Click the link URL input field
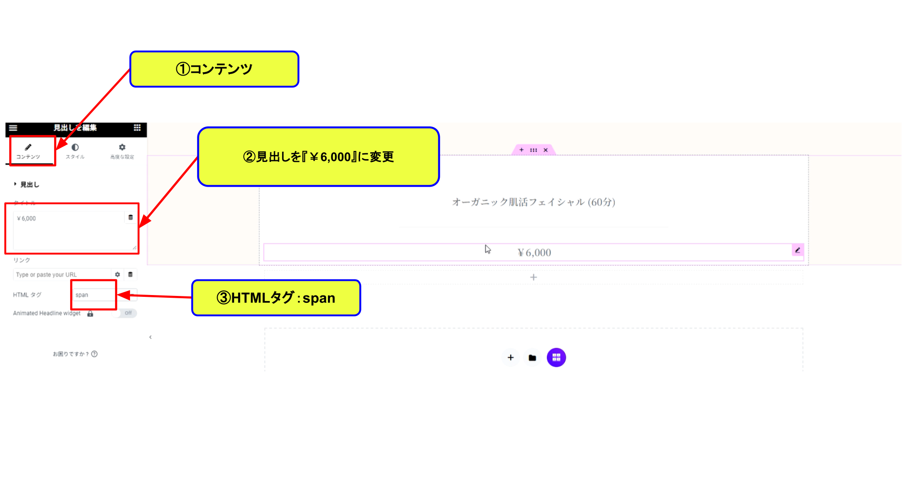Screen dimensions: 907x494 click(x=62, y=274)
